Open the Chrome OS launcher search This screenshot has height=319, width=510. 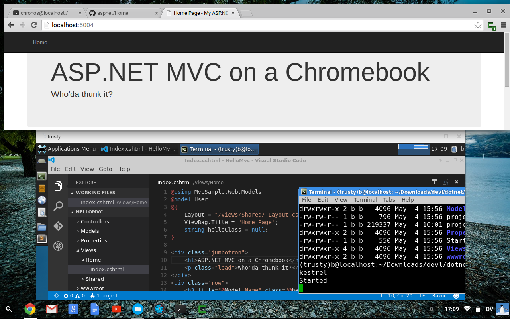pyautogui.click(x=9, y=309)
